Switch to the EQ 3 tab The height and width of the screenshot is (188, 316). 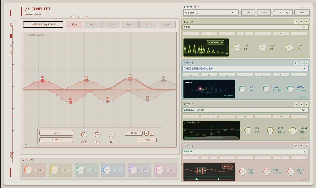(x=111, y=25)
